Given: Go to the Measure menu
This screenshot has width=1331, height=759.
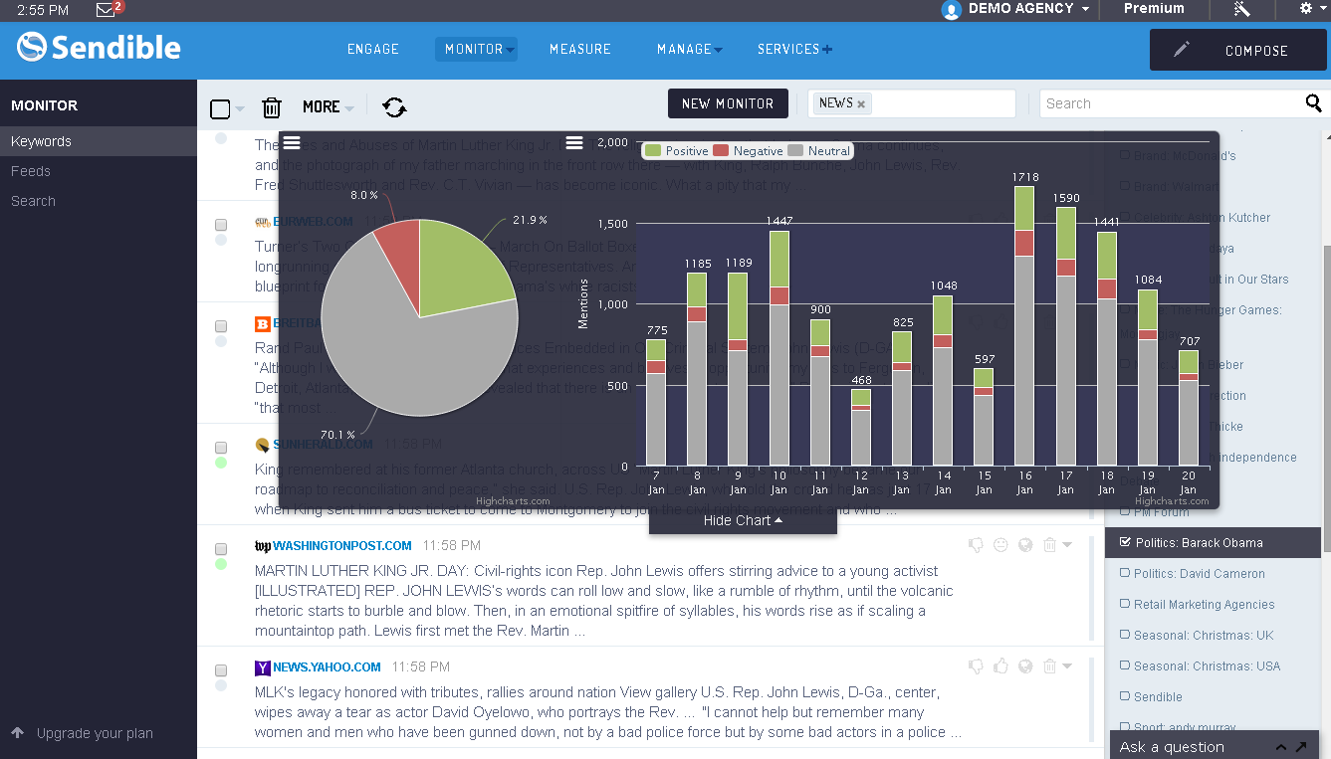Looking at the screenshot, I should click(580, 49).
